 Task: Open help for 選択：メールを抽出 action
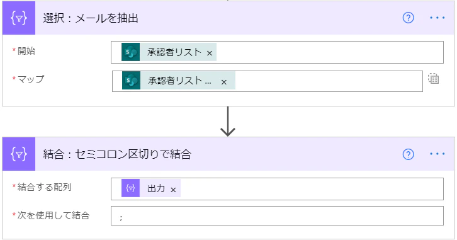coord(408,18)
